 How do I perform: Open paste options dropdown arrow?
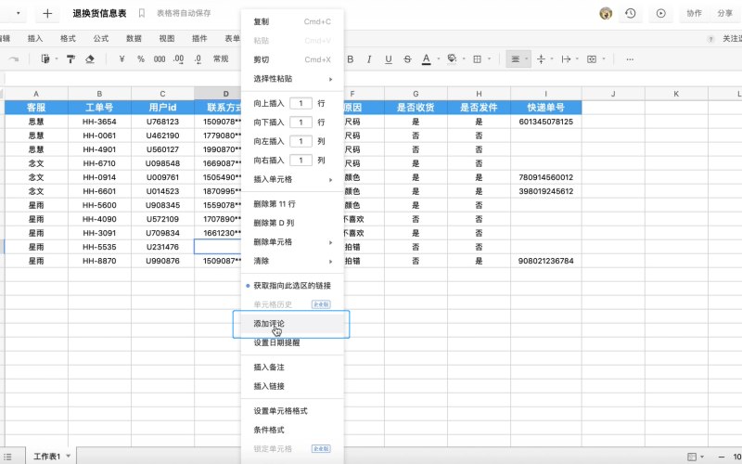57,59
